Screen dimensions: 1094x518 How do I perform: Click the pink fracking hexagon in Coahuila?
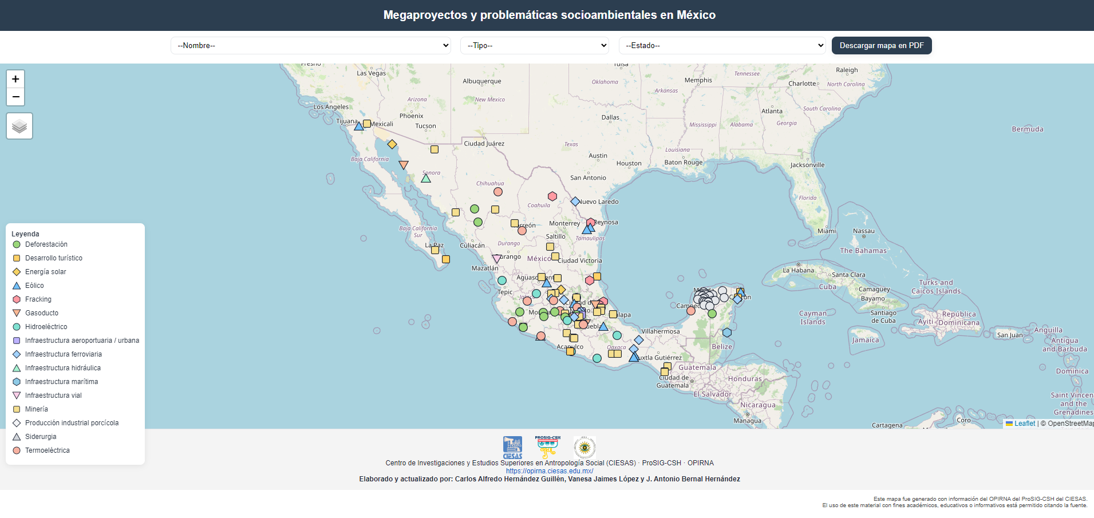click(x=552, y=196)
